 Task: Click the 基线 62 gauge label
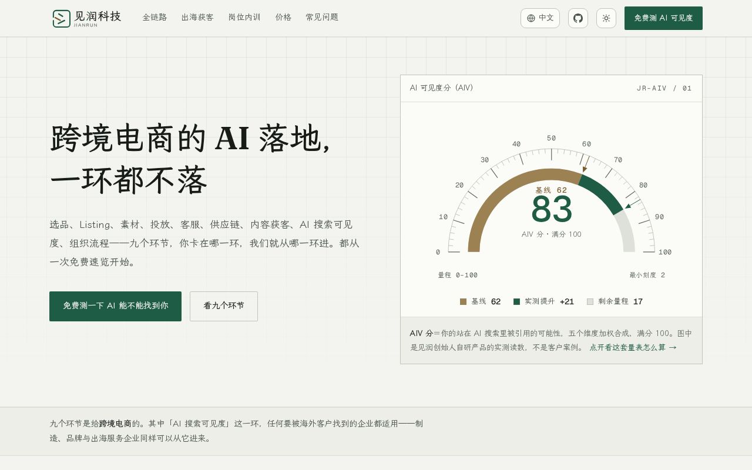point(551,190)
